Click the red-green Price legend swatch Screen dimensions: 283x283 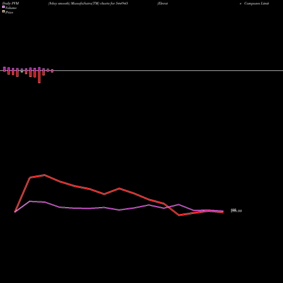click(3, 11)
